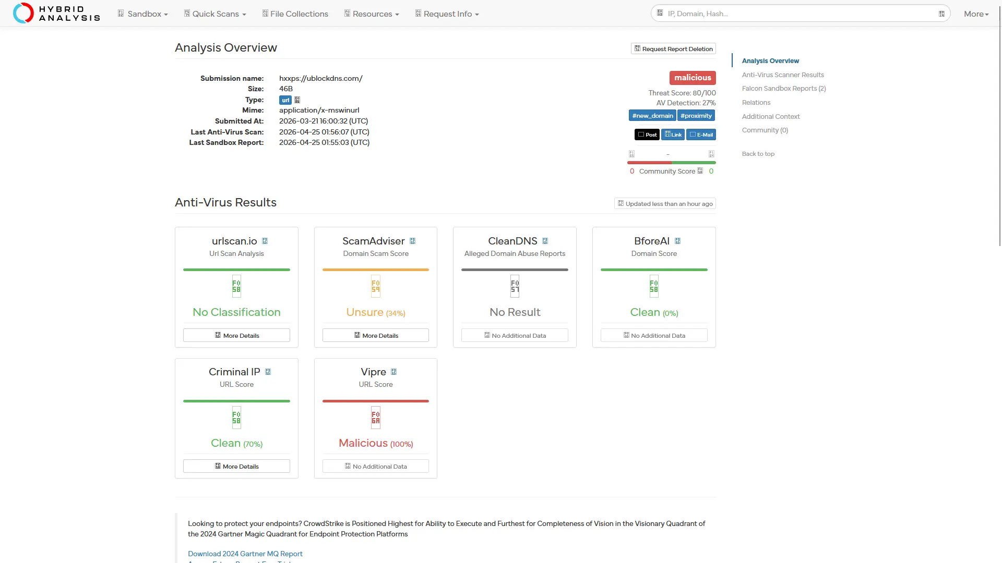Click the red malicious verdict badge

(693, 78)
